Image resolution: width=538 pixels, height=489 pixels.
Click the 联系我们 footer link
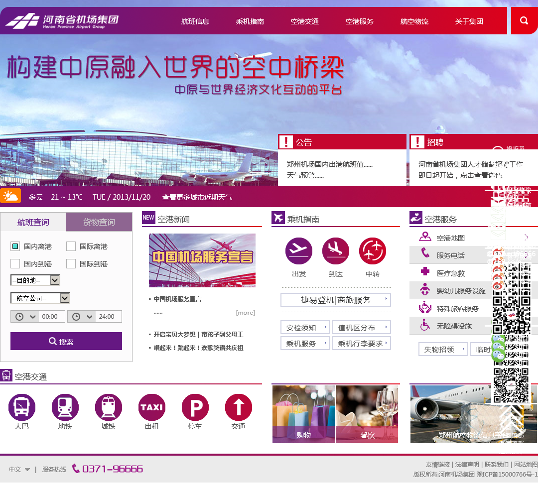point(497,464)
